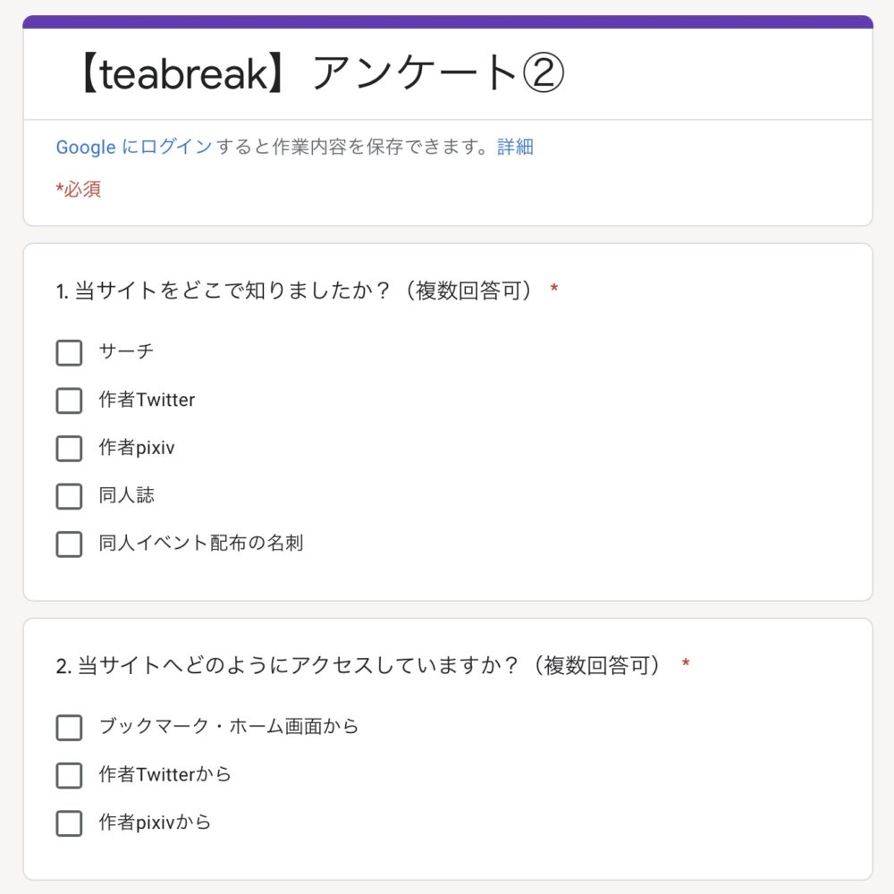Viewport: 894px width, 894px height.
Task: Enable the 同人誌 checkbox
Action: click(69, 495)
